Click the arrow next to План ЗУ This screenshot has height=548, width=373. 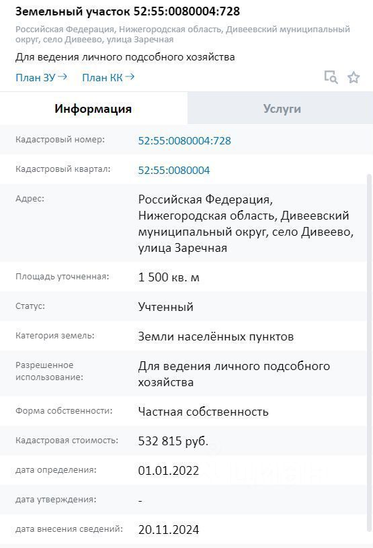tap(63, 77)
